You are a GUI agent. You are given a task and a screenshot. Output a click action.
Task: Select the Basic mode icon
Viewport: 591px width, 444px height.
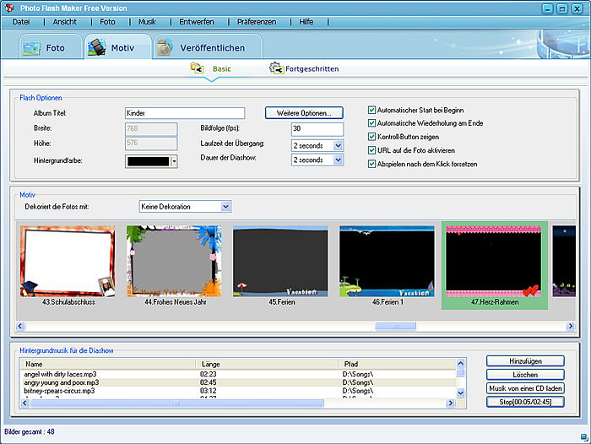197,68
